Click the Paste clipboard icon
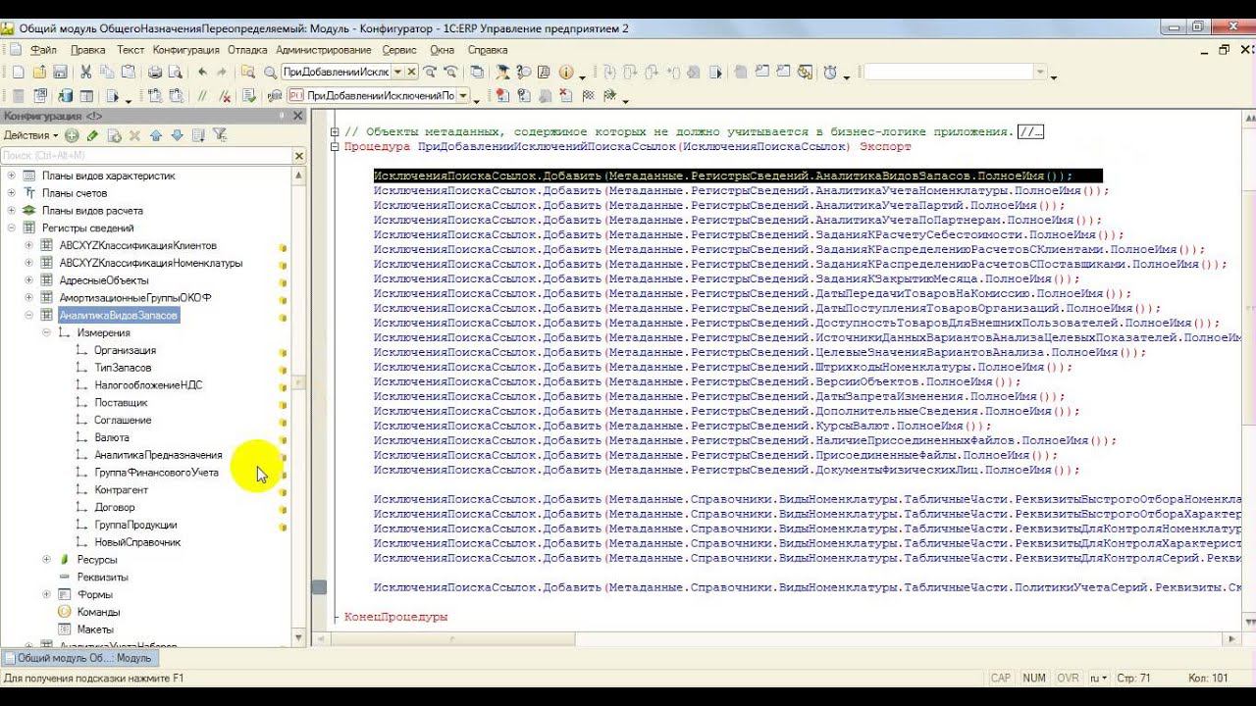1256x706 pixels. click(x=127, y=72)
